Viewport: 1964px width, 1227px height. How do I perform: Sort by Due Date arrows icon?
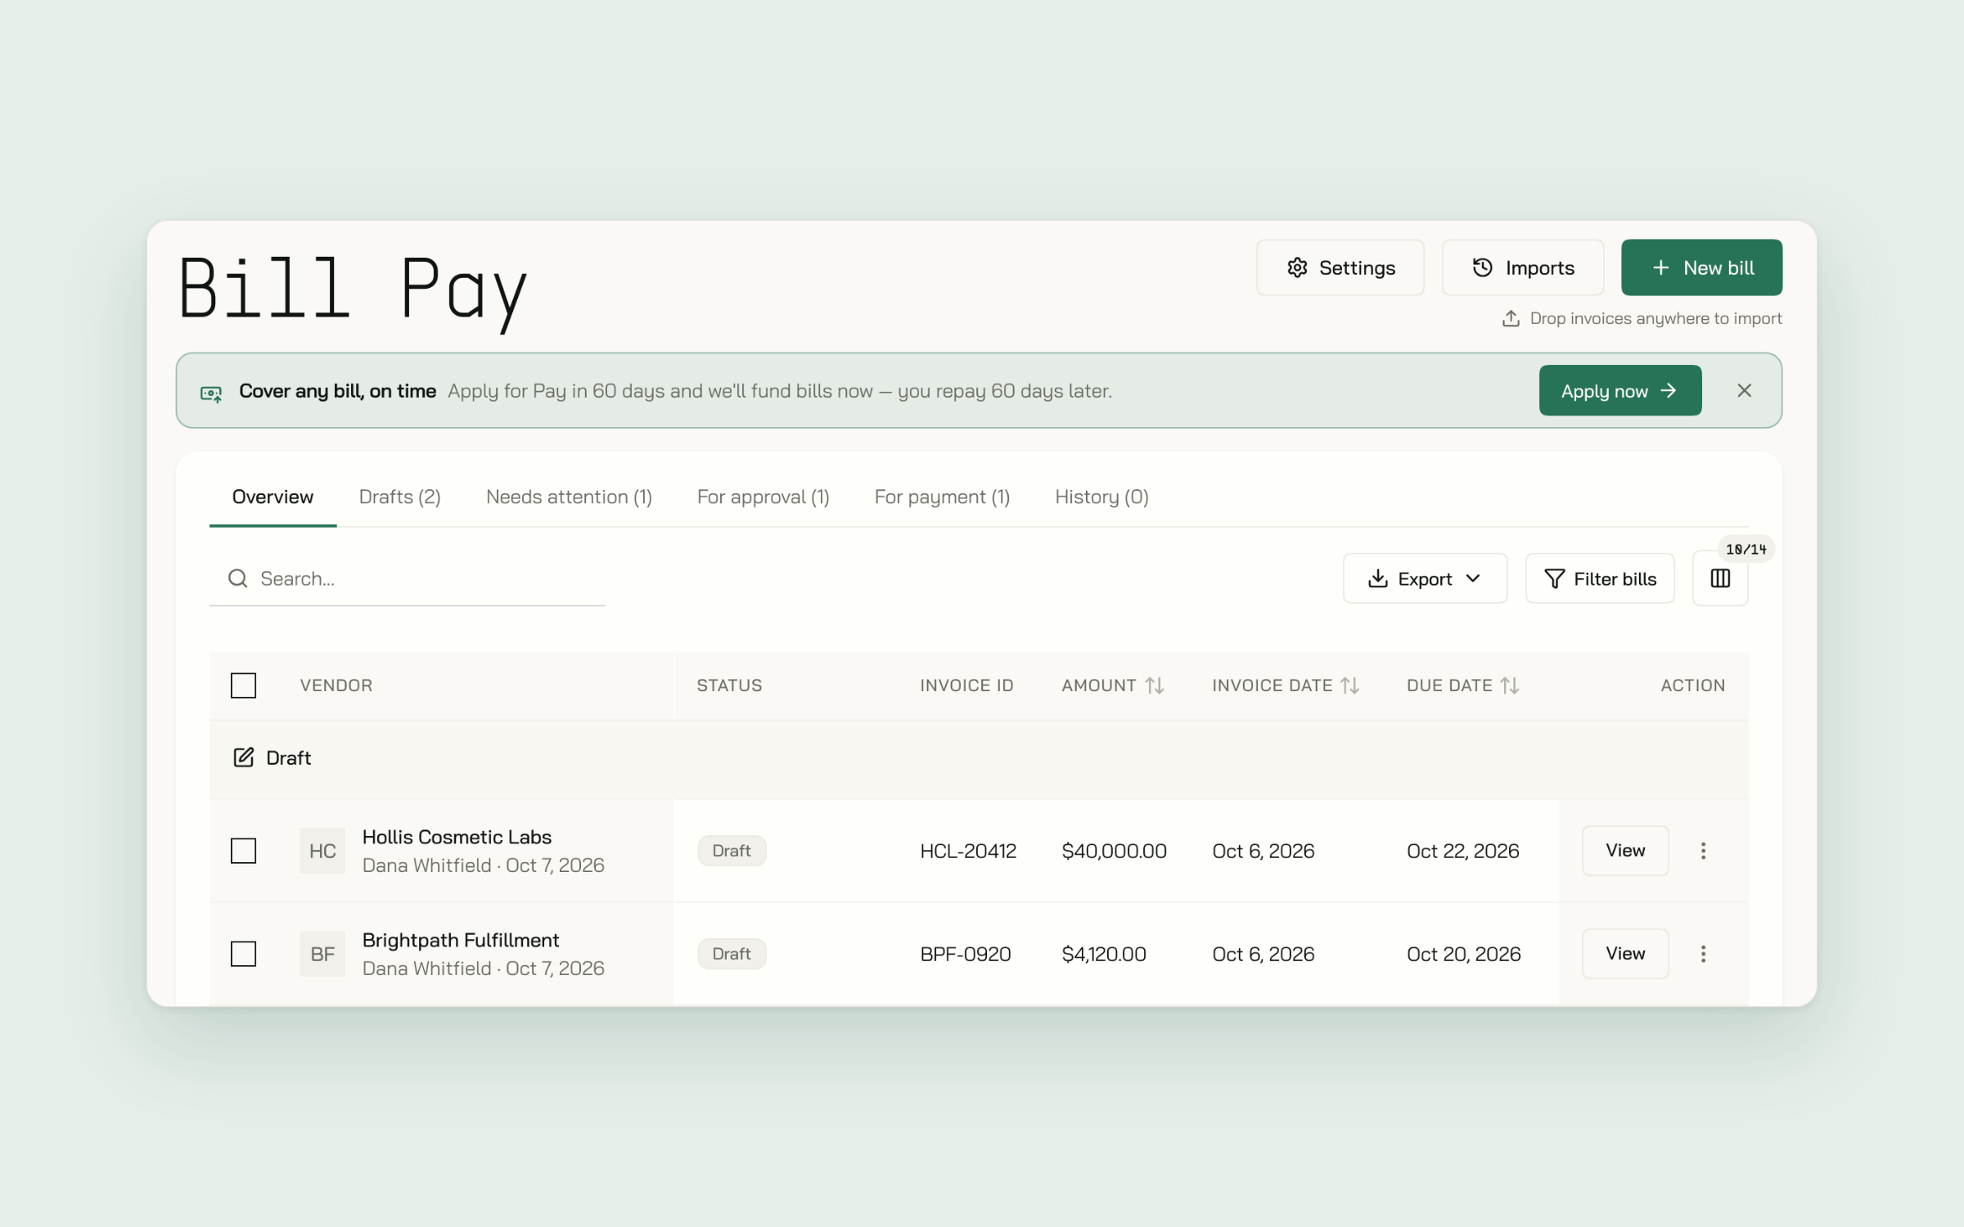[1510, 685]
